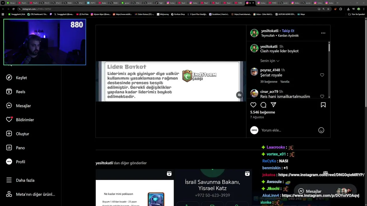367x206 pixels.
Task: Click the share paper-plane icon
Action: [x=274, y=105]
